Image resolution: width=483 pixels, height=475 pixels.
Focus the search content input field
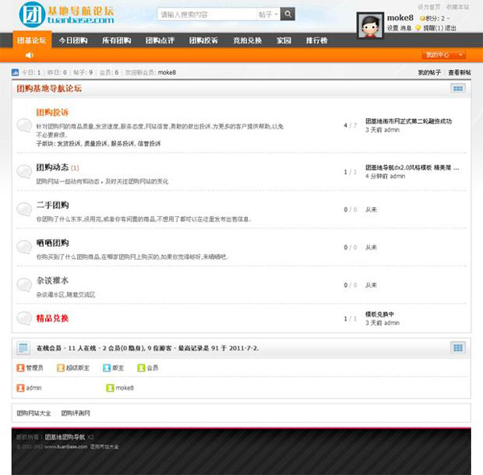(206, 14)
